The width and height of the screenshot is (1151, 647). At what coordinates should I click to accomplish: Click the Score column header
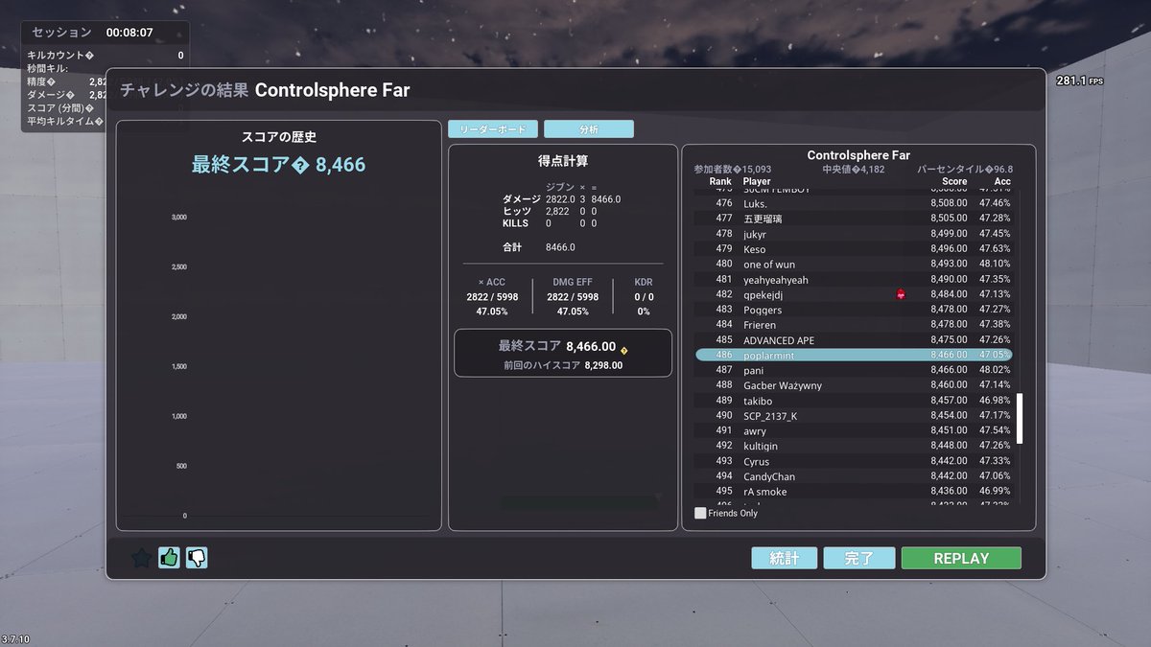(954, 181)
